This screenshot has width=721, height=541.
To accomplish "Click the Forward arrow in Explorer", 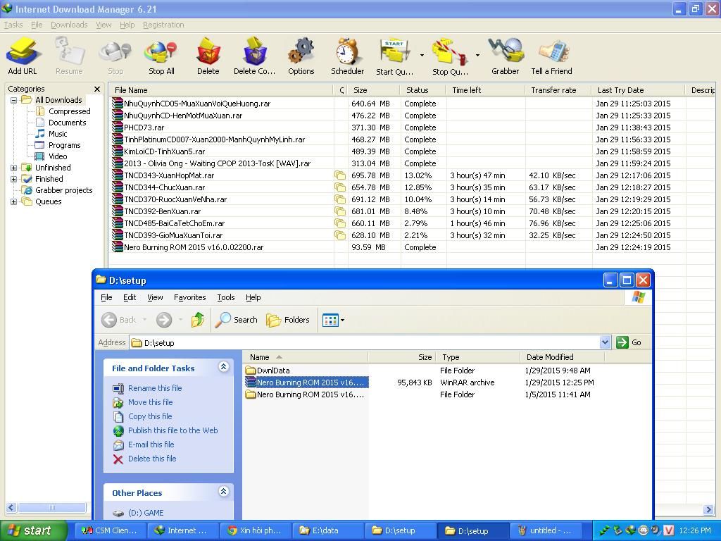I will 163,320.
